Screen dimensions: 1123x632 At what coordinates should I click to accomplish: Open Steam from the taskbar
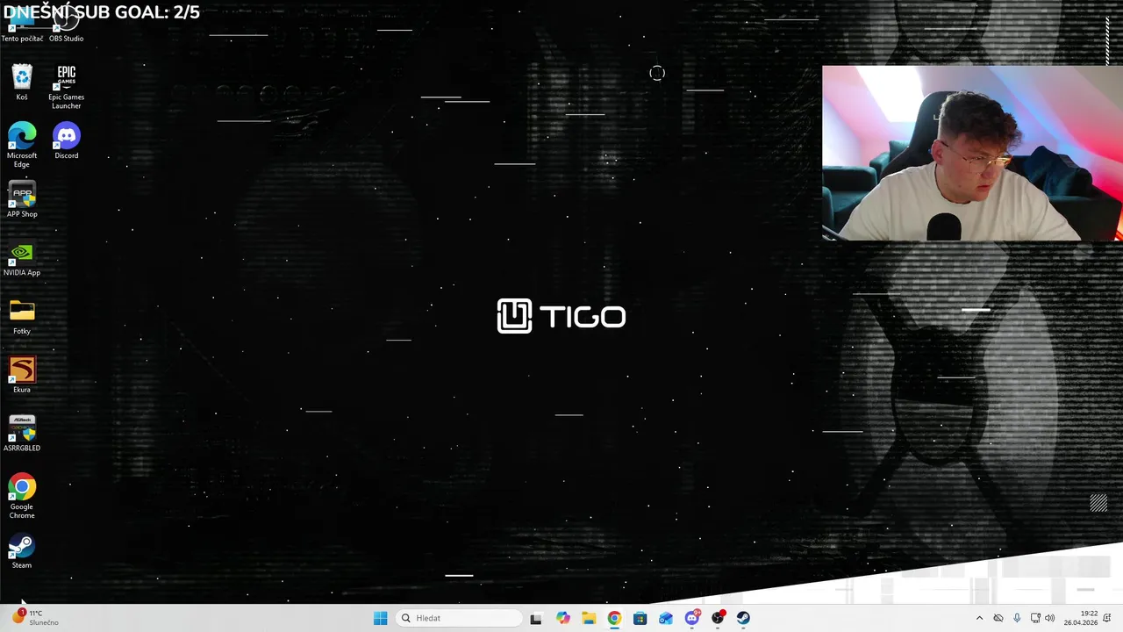[744, 618]
